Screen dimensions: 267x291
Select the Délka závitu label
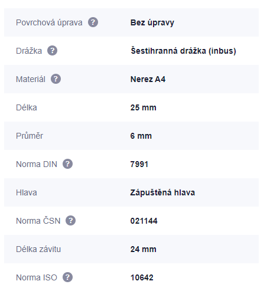pos(38,249)
